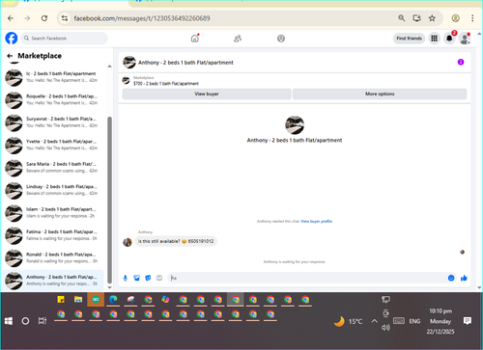The image size is (483, 350).
Task: Click the GIF icon in composer
Action: [x=159, y=278]
